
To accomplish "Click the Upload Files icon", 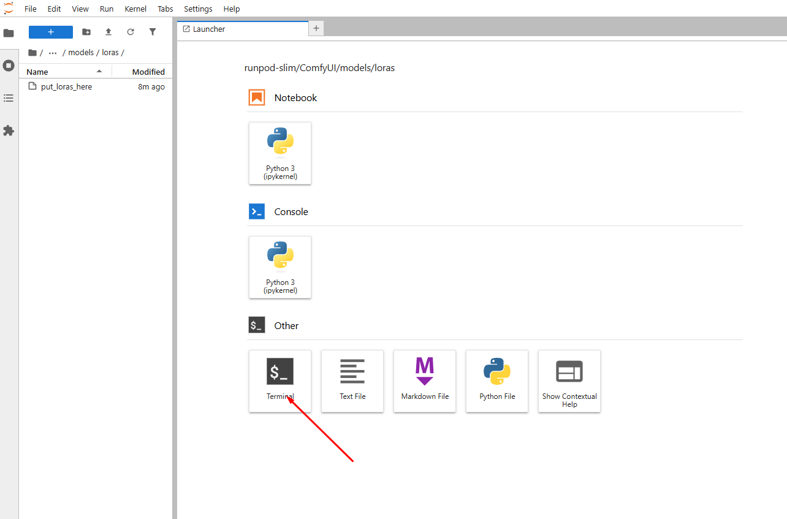I will [108, 32].
